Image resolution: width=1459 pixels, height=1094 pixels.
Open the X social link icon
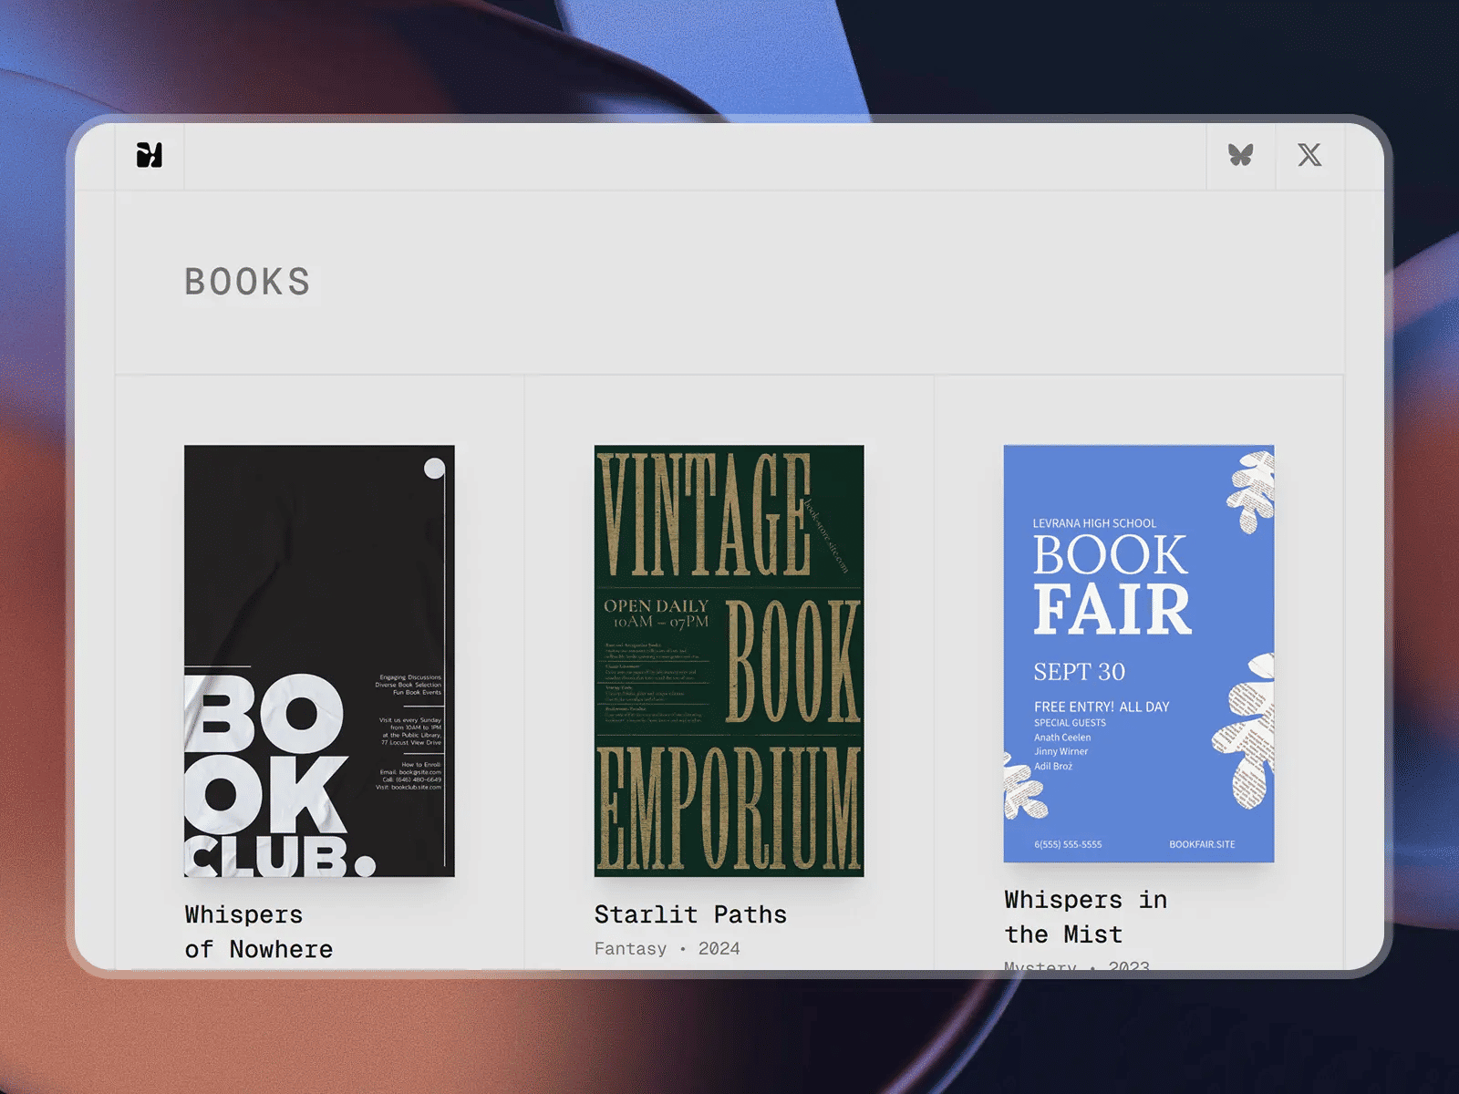[1309, 155]
